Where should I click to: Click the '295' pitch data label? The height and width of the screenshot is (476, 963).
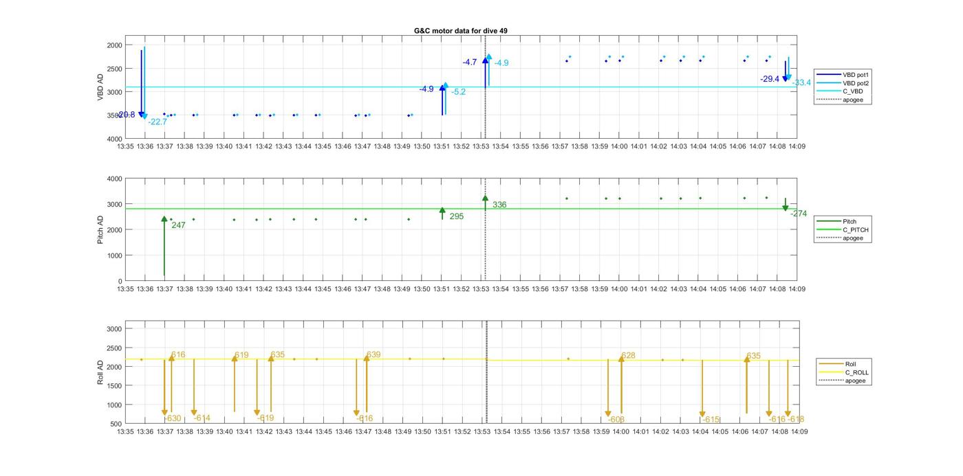click(x=456, y=216)
